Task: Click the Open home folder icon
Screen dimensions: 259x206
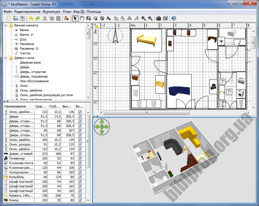Action: pyautogui.click(x=16, y=18)
